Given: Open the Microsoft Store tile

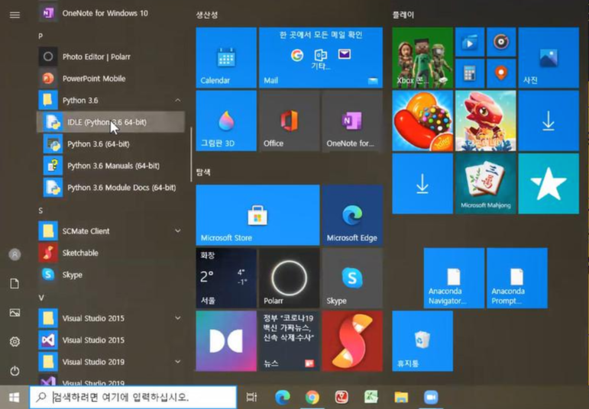Looking at the screenshot, I should pos(257,215).
